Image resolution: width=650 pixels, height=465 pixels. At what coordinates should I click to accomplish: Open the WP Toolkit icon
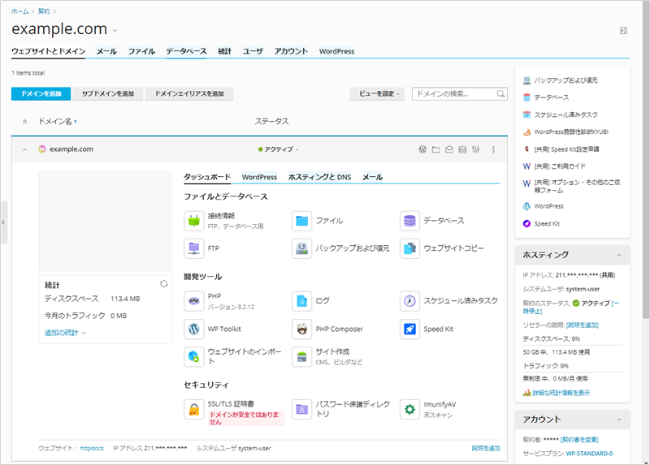coord(194,329)
